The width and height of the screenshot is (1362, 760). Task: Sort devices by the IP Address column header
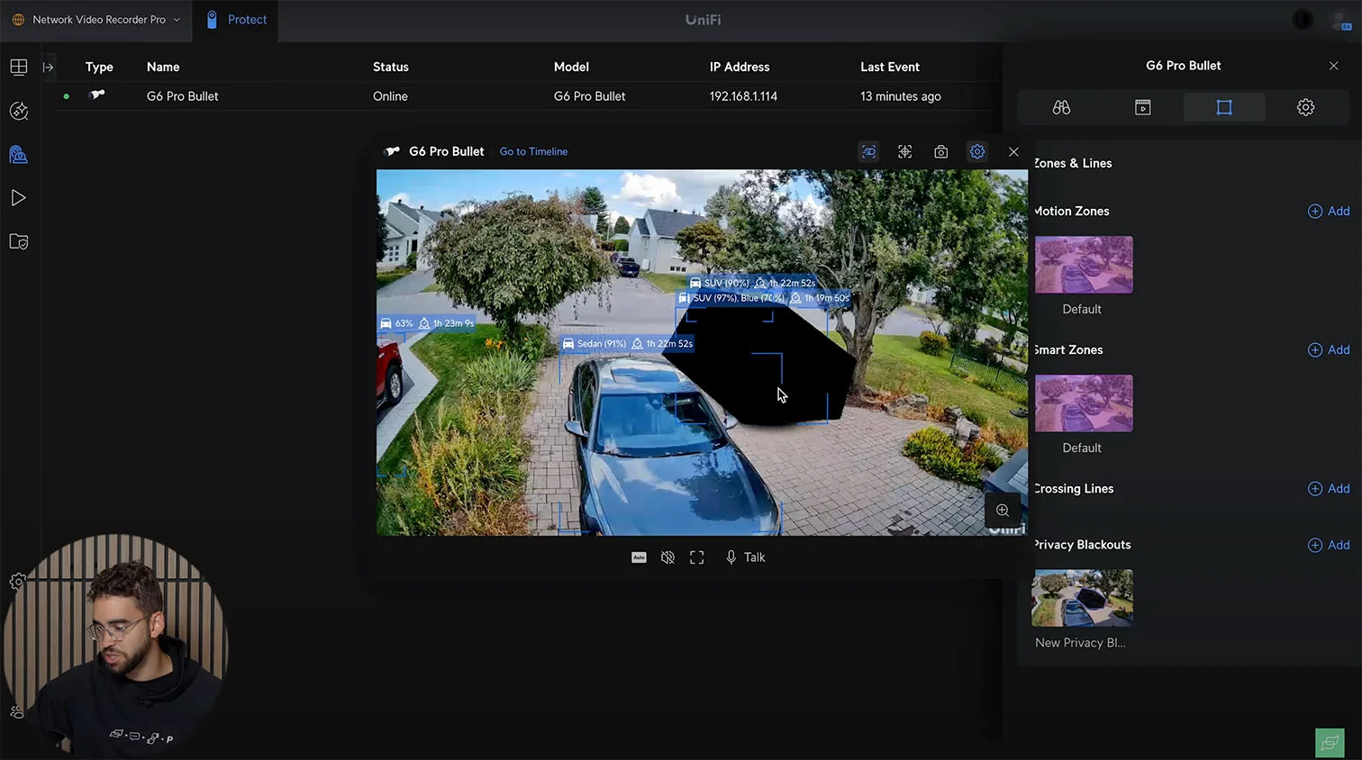[740, 67]
